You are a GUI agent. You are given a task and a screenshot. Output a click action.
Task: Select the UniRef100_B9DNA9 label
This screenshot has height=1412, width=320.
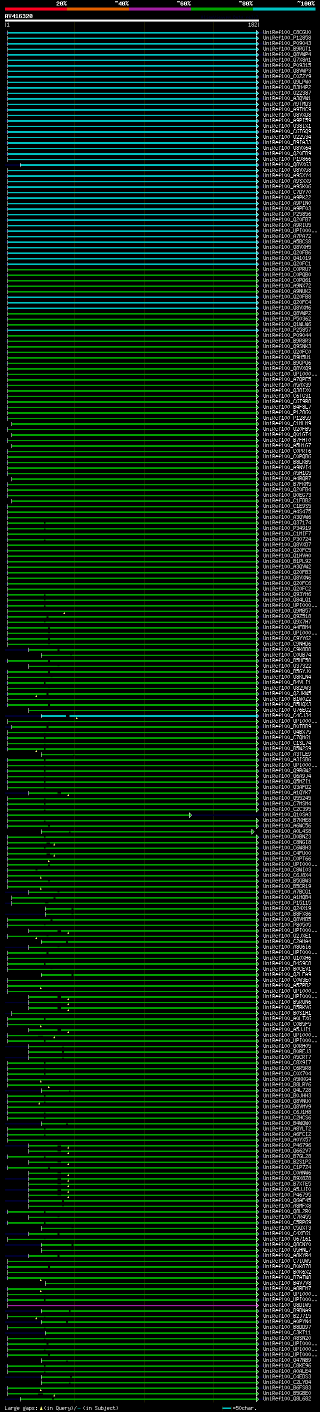(x=287, y=1311)
